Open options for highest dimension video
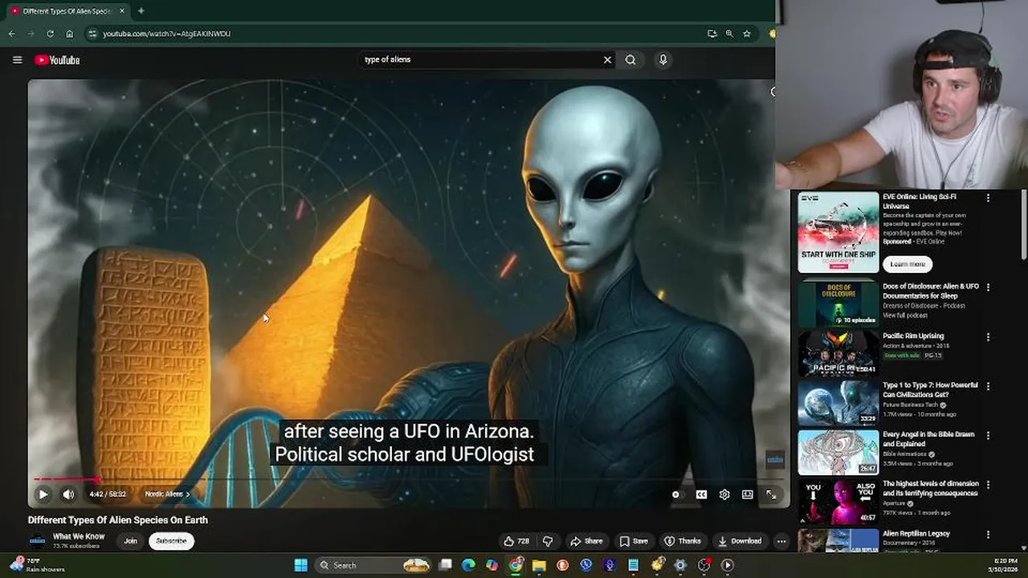This screenshot has width=1028, height=578. pos(988,485)
